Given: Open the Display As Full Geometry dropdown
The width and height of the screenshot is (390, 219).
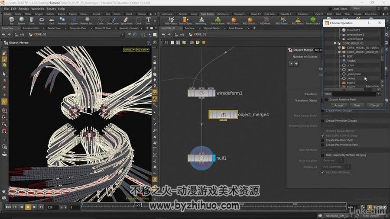Looking at the screenshot, I should pyautogui.click(x=336, y=167).
